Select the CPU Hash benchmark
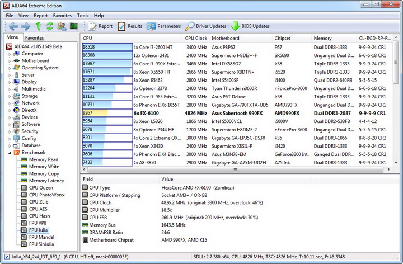The height and width of the screenshot is (264, 403). click(39, 216)
